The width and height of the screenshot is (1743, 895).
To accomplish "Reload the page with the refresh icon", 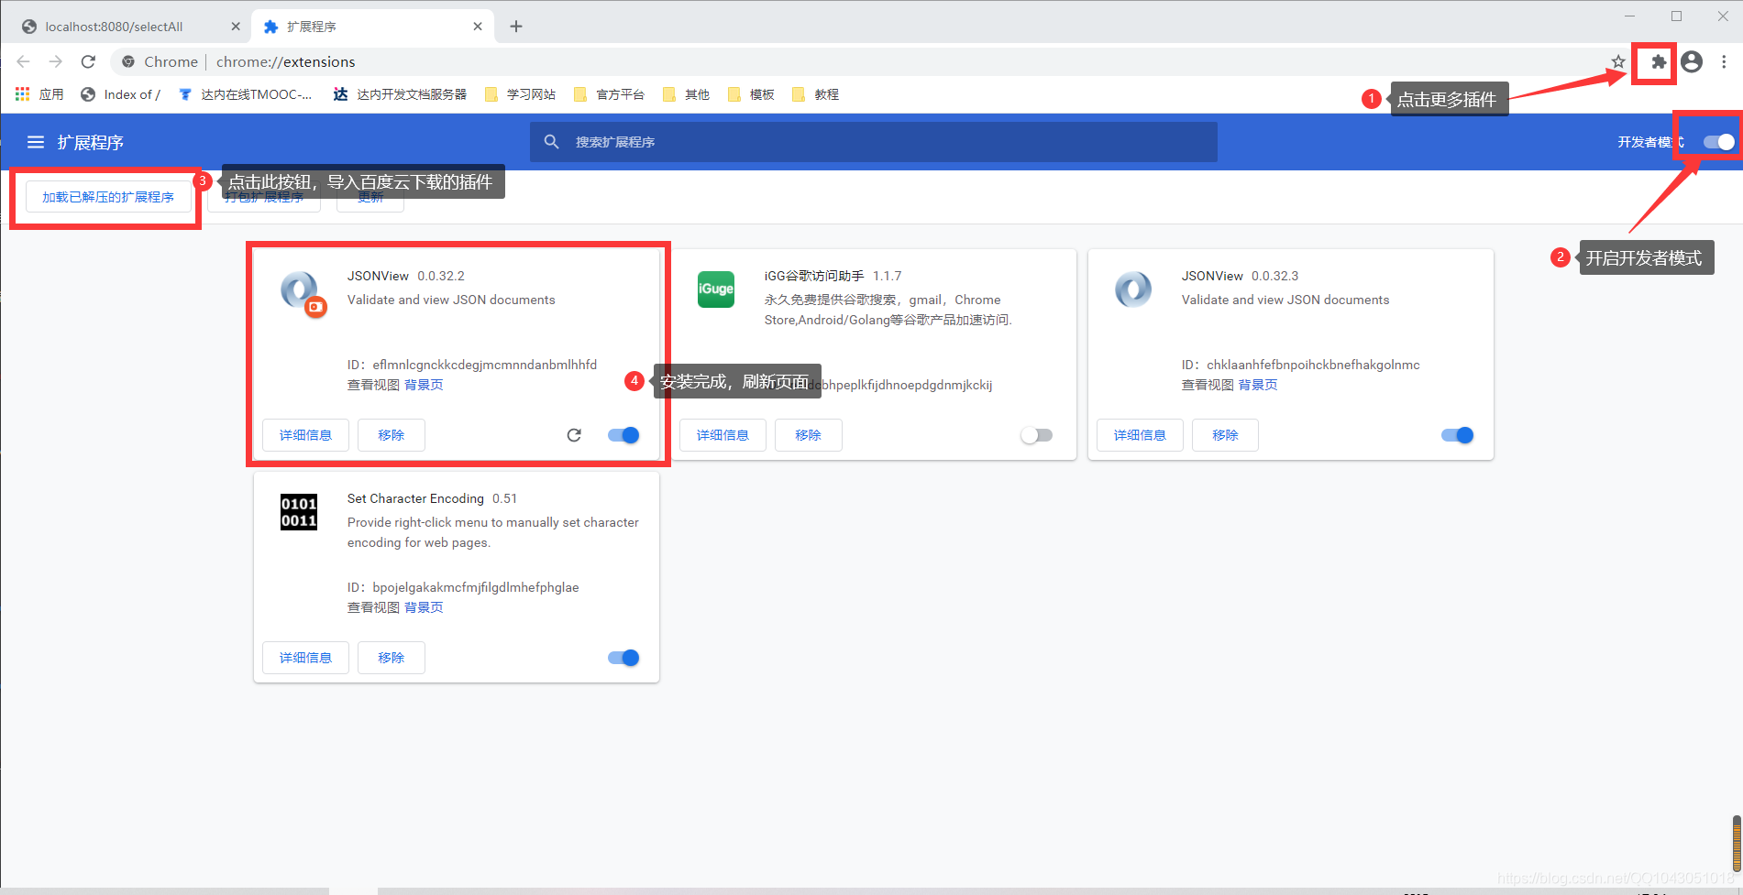I will (x=88, y=61).
